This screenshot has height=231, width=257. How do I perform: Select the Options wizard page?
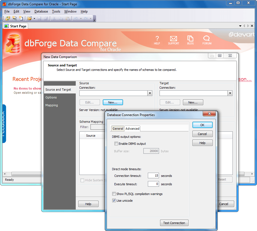coord(60,97)
